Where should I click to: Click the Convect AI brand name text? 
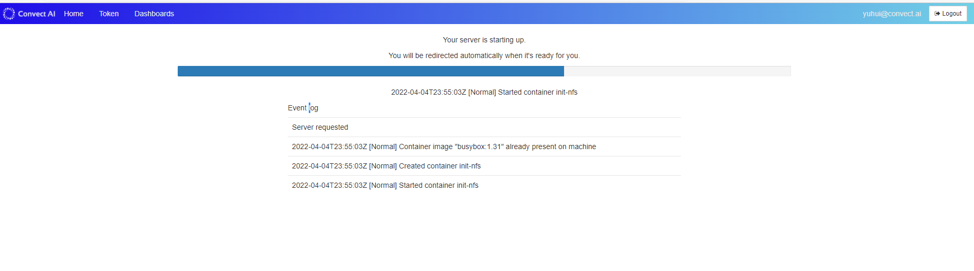[x=37, y=14]
